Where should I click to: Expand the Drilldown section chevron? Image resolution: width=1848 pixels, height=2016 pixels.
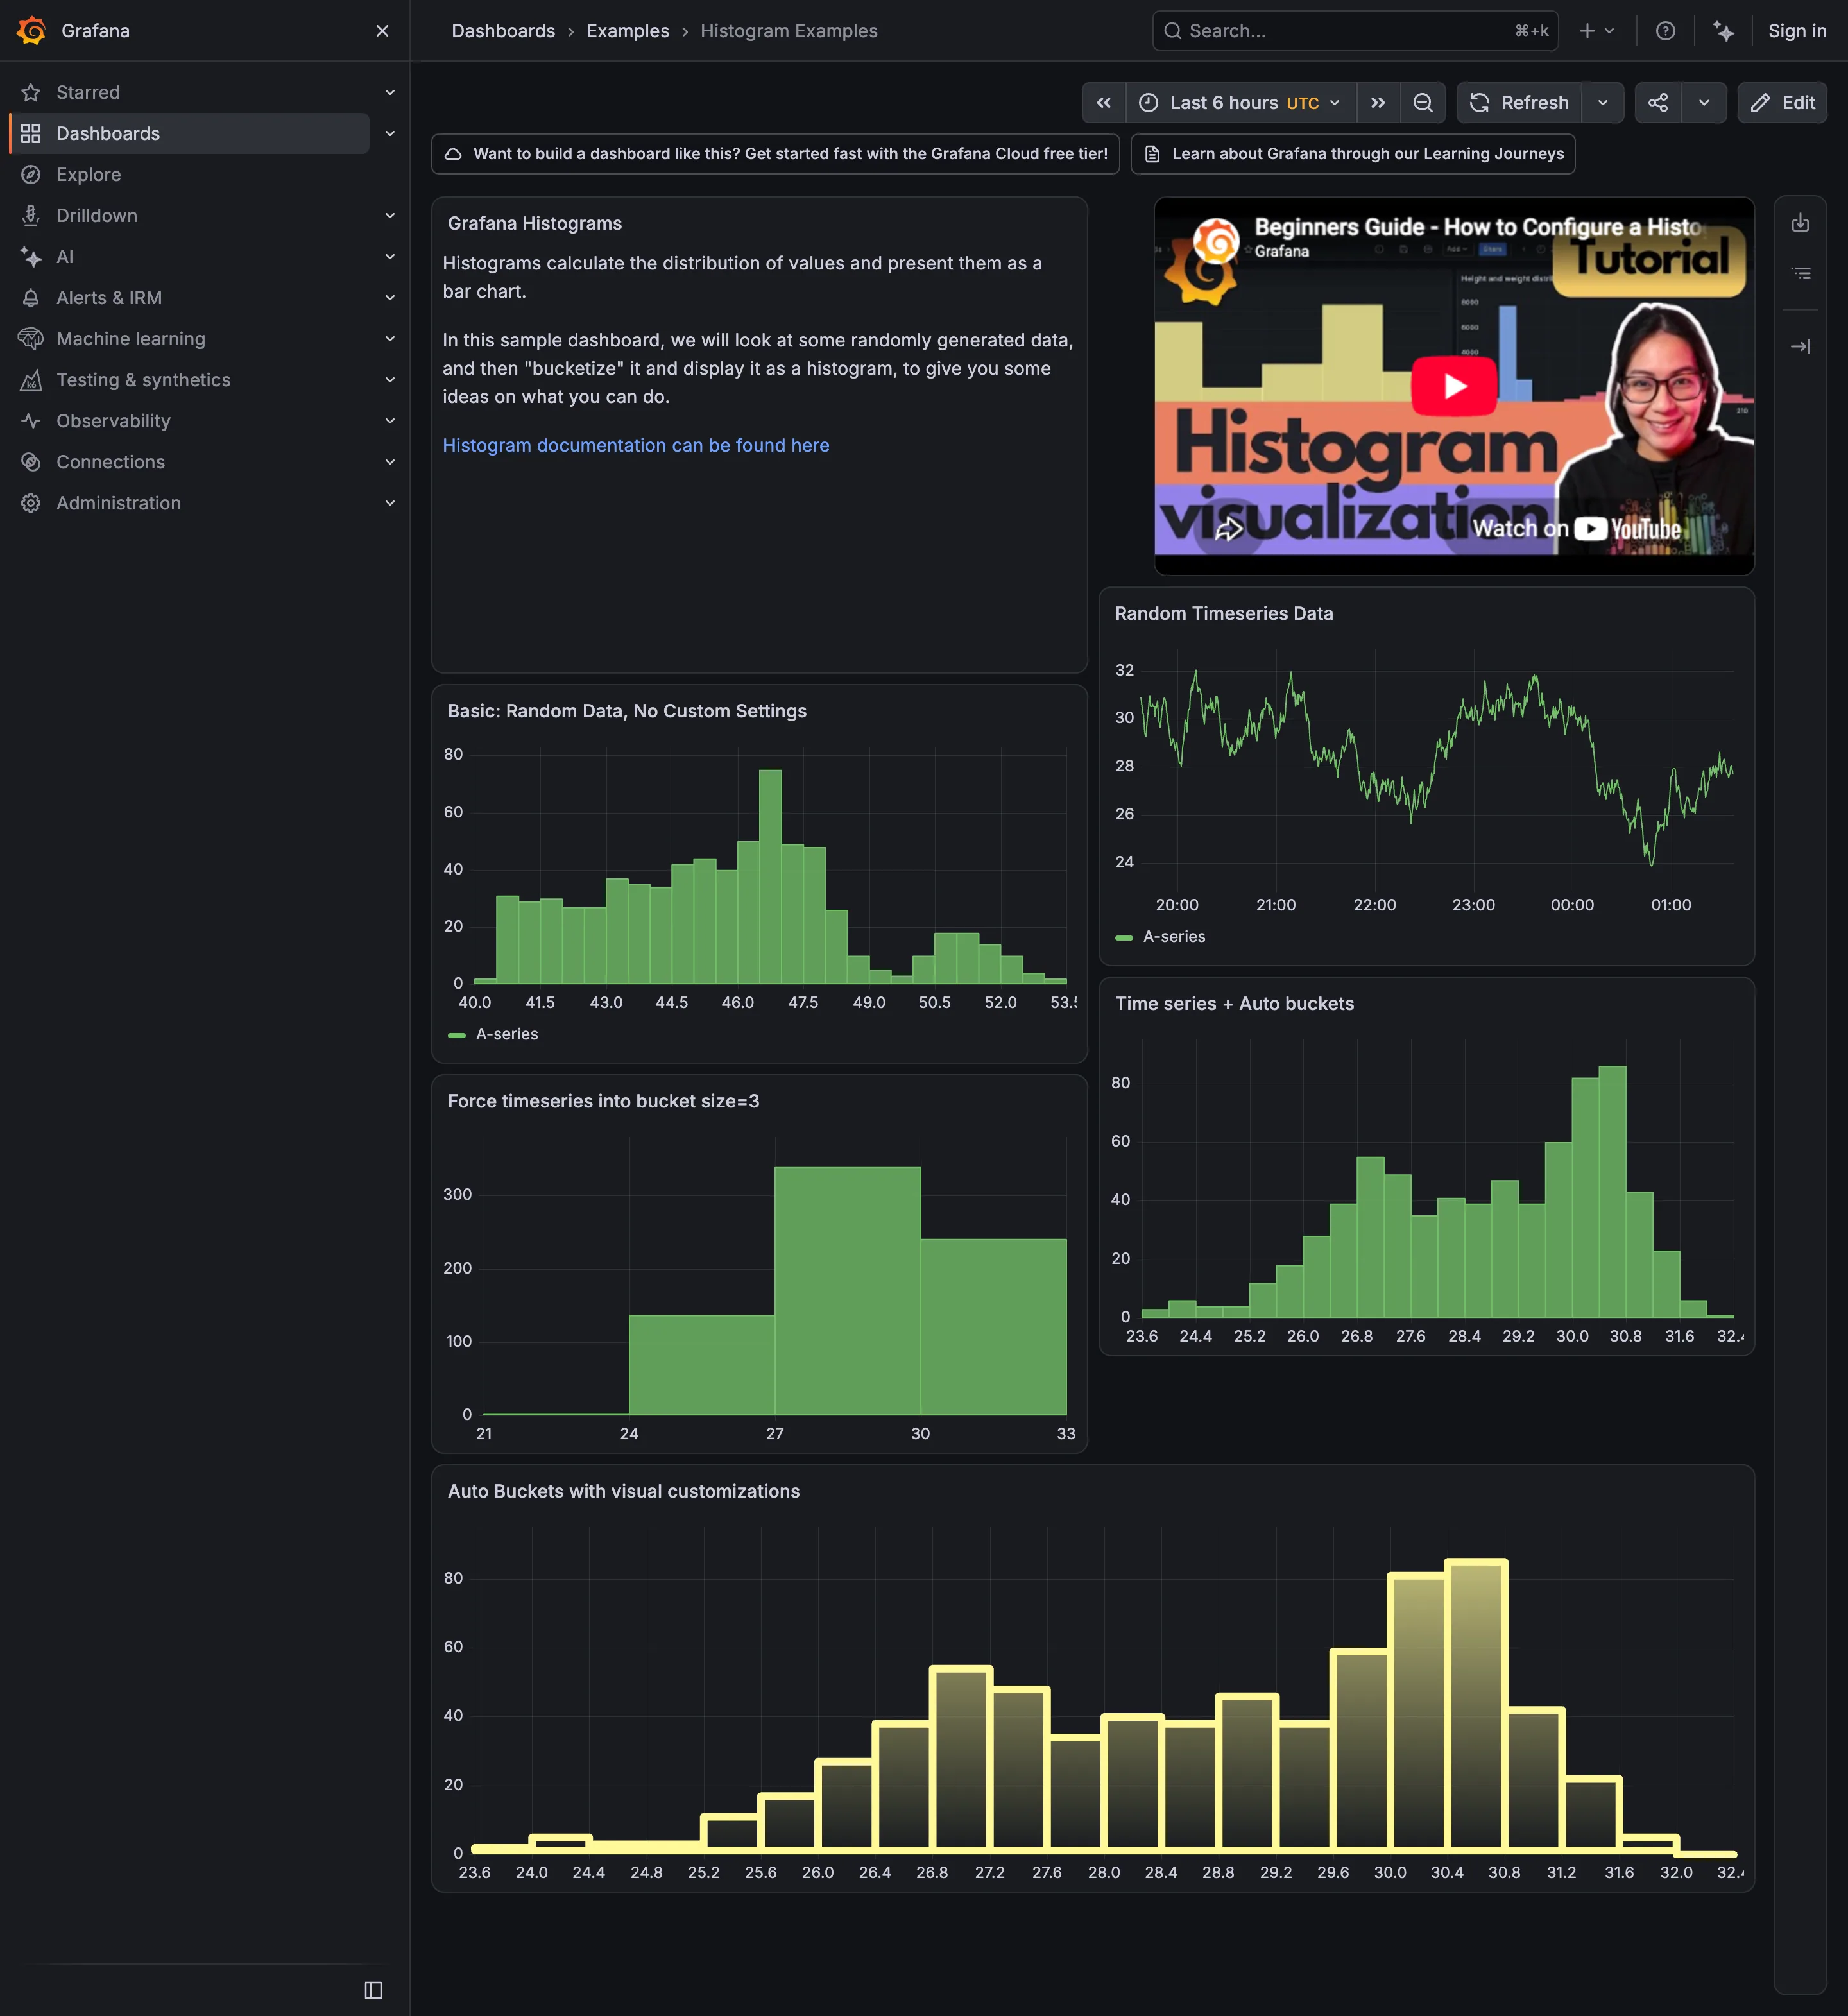click(390, 215)
